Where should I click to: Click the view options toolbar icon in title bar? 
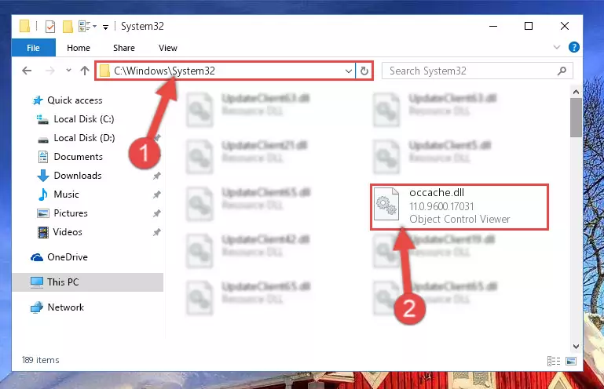pos(86,26)
